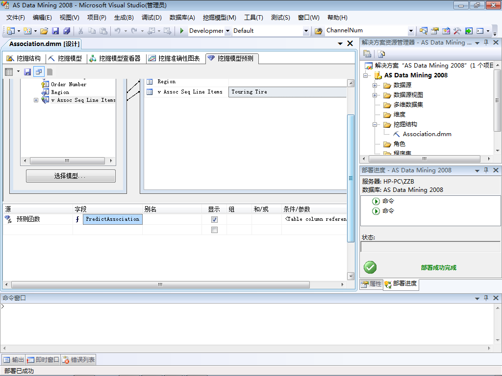Switch to 挖掘结构 tab
The width and height of the screenshot is (502, 376).
[x=24, y=58]
